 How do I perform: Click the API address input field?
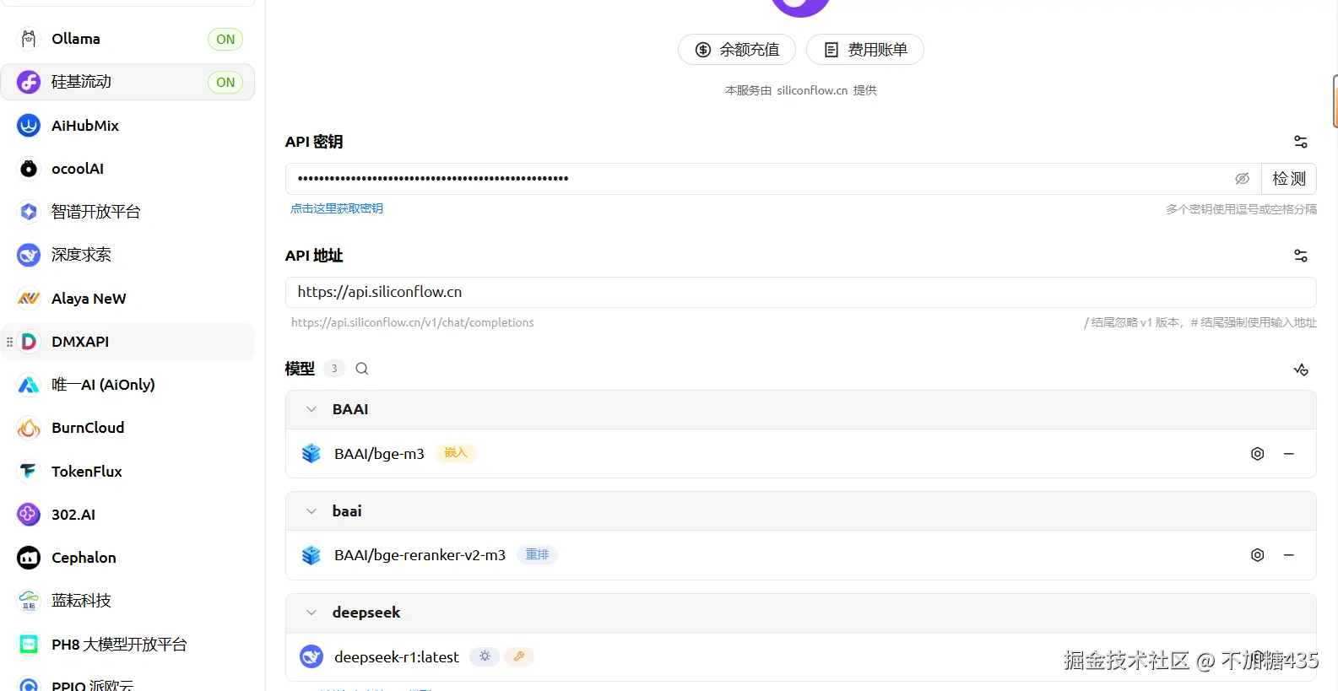pyautogui.click(x=801, y=292)
